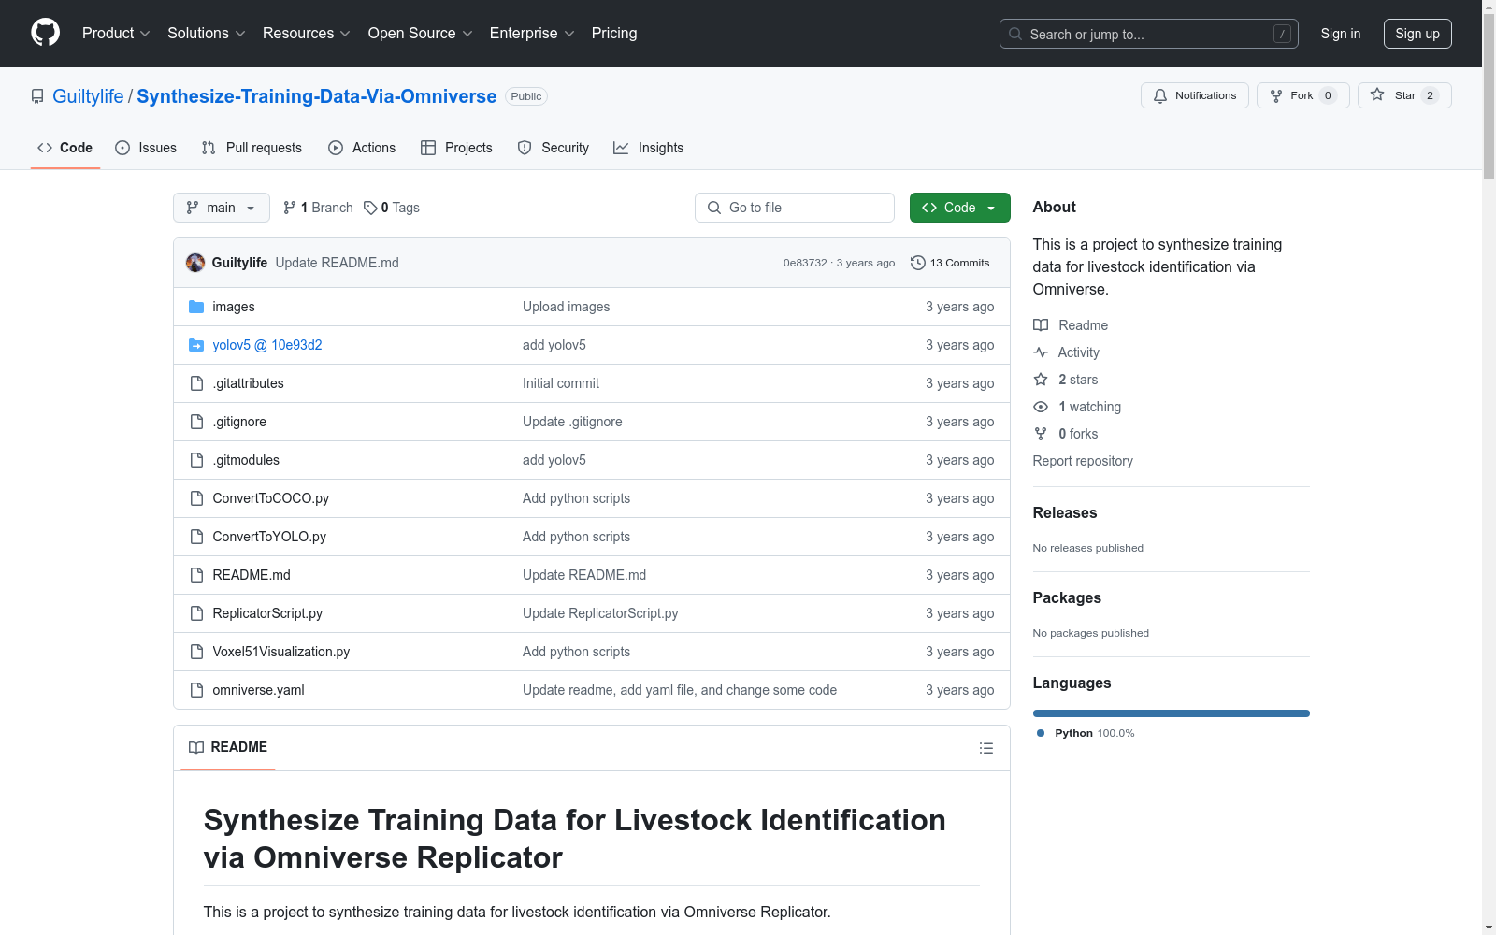Open the Synthesize-Training-Data-Via-Omniverse repository link

[317, 96]
